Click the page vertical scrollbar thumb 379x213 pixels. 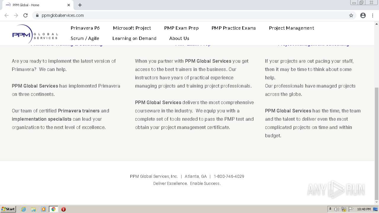[377, 143]
